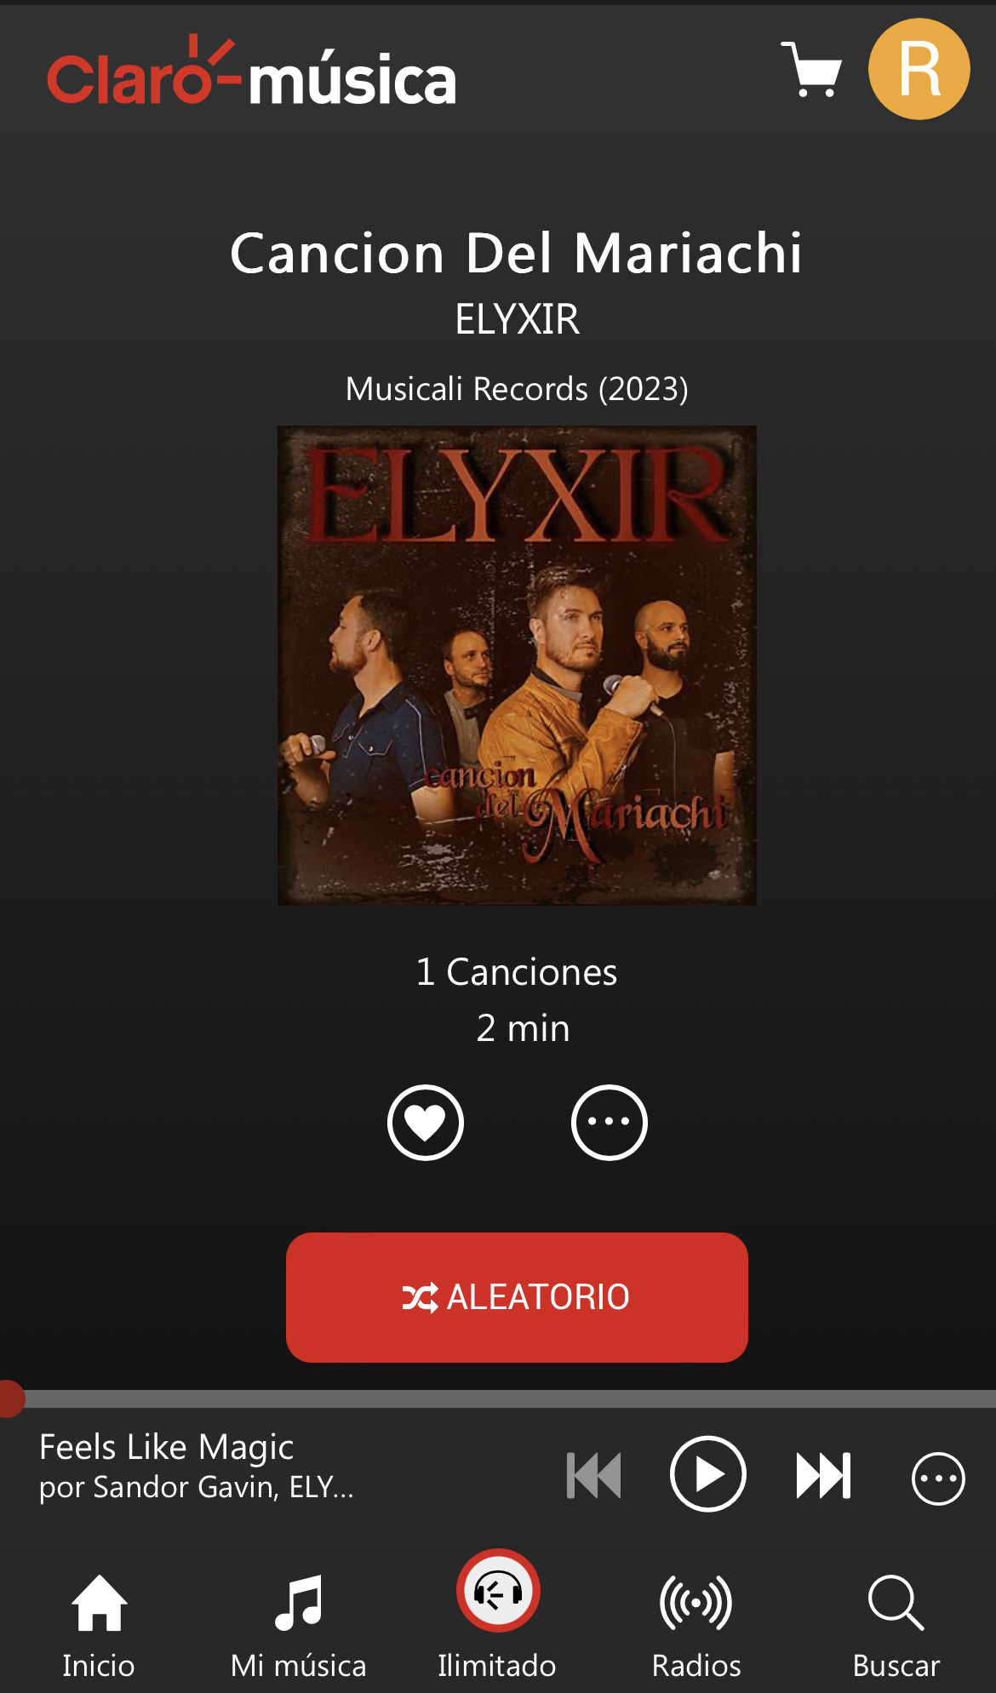Play the Feels Like Magic track
The height and width of the screenshot is (1693, 996).
708,1474
